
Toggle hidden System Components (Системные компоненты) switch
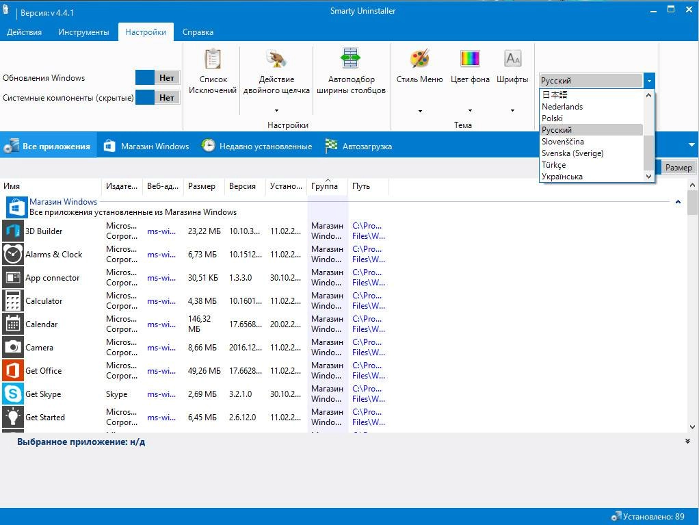point(158,97)
